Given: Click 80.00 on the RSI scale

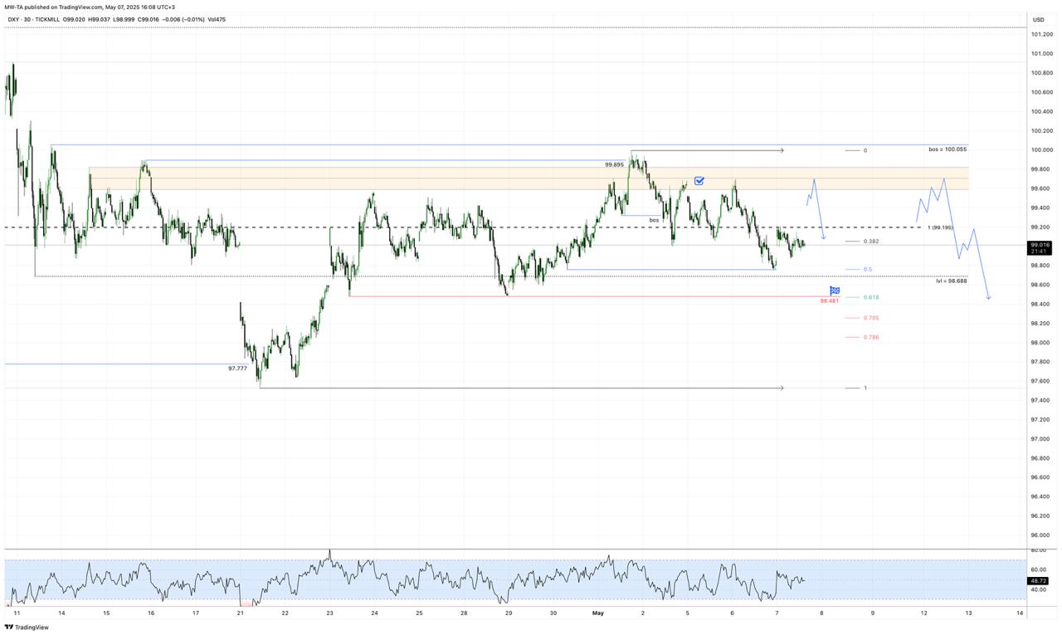Looking at the screenshot, I should (1038, 550).
